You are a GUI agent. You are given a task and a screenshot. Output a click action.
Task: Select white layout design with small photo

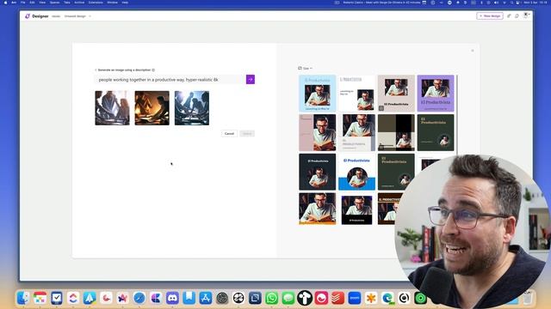click(x=356, y=94)
